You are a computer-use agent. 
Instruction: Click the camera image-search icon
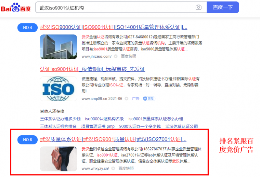(x=198, y=7)
